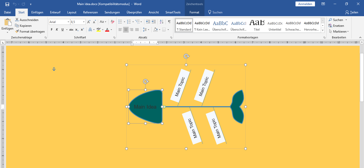Increase indent with the indent icon

pos(154,22)
